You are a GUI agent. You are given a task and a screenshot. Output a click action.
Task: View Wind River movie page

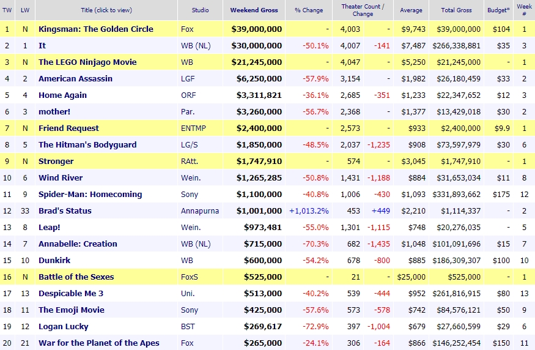pos(61,178)
